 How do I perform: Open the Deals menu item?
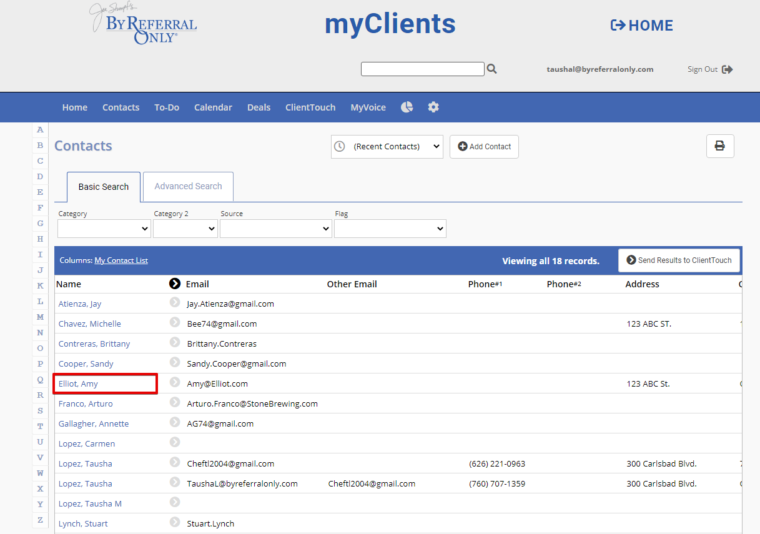tap(259, 107)
